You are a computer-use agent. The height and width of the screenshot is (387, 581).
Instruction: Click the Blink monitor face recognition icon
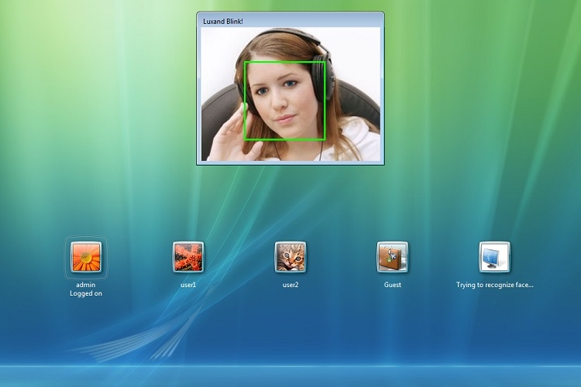495,257
